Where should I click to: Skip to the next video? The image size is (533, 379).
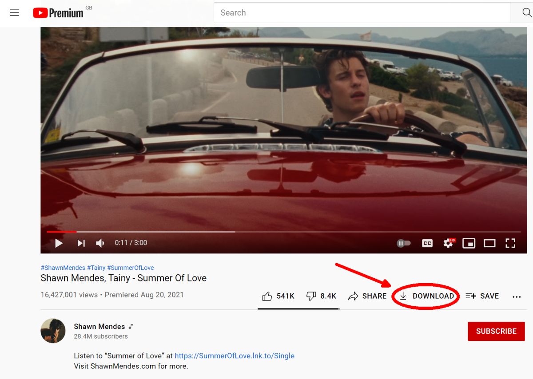[x=81, y=243]
